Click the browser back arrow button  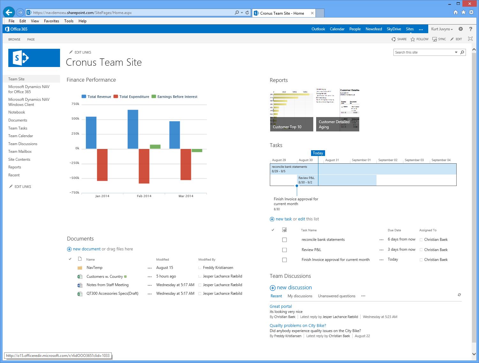point(9,12)
